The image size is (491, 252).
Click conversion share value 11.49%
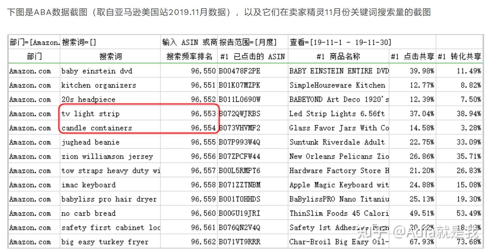coord(469,71)
